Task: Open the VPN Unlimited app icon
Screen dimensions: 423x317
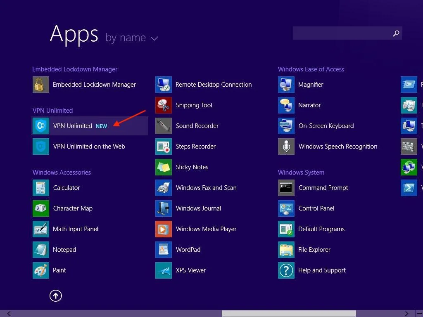Action: point(41,126)
